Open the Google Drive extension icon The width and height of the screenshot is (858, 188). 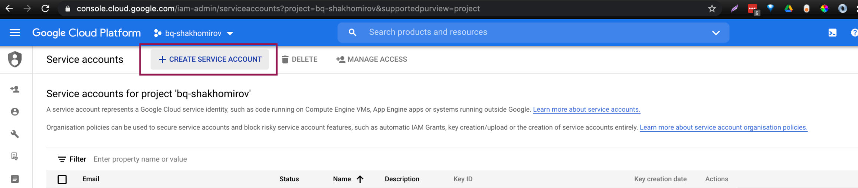(789, 9)
